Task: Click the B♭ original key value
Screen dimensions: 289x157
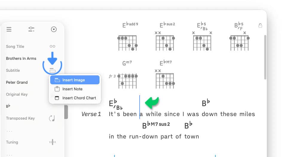Action: click(x=8, y=106)
